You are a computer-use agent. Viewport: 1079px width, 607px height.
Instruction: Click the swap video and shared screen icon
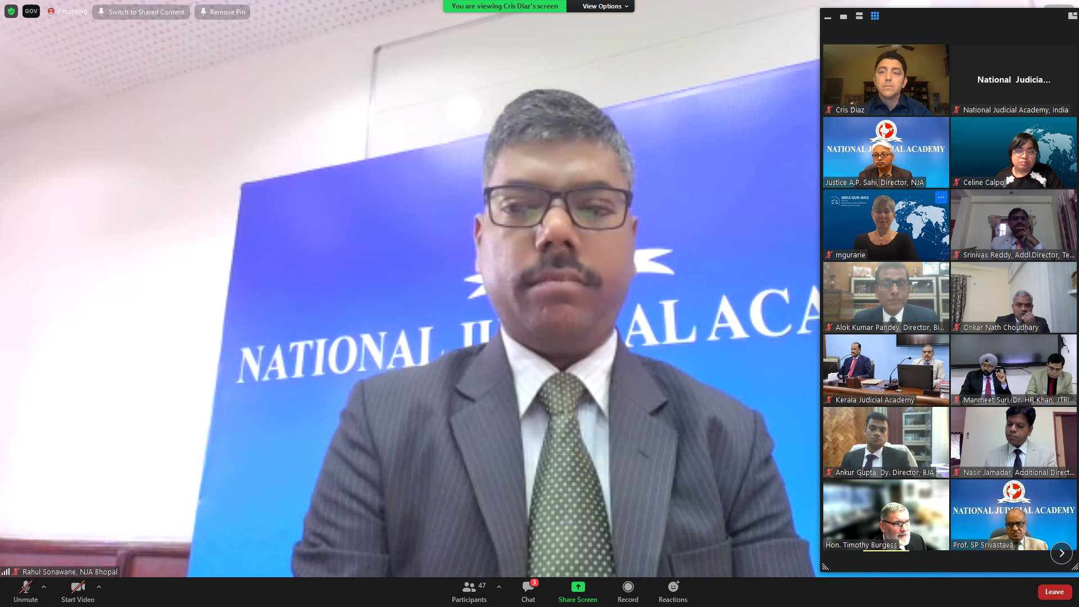click(1073, 16)
